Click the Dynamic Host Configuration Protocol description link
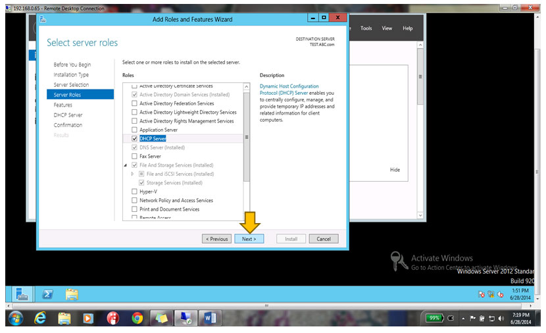This screenshot has width=546, height=333. [x=289, y=90]
